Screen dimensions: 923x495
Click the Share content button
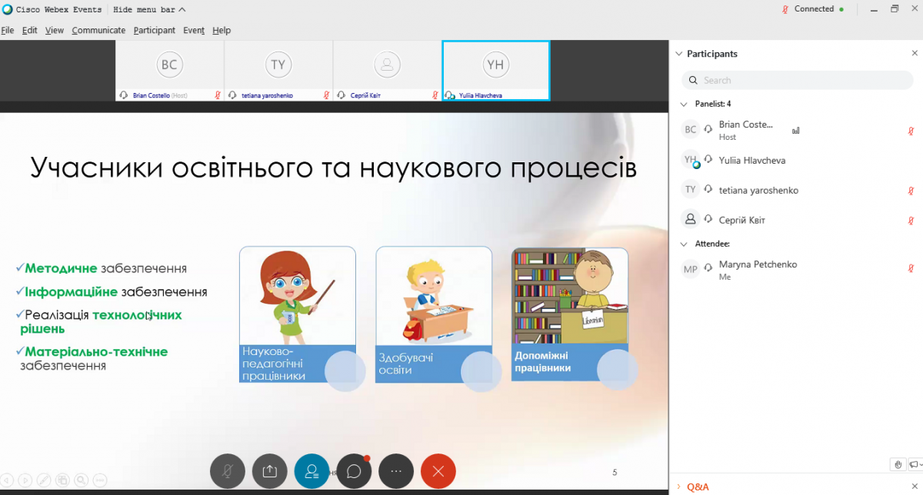269,471
